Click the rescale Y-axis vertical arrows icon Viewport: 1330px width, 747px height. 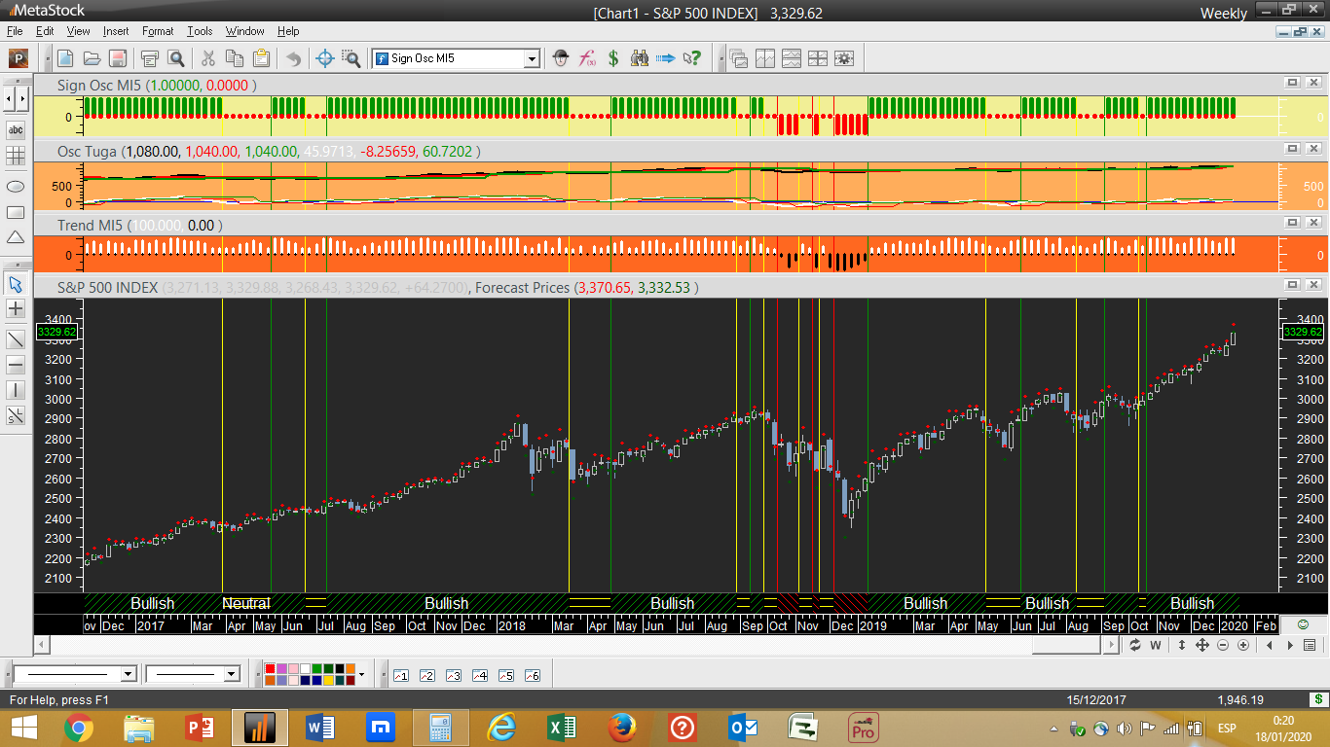coord(1181,645)
